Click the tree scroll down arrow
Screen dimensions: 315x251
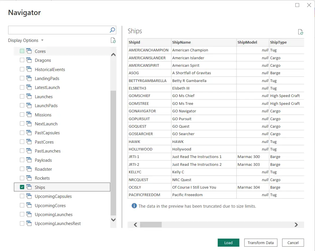[x=113, y=220]
